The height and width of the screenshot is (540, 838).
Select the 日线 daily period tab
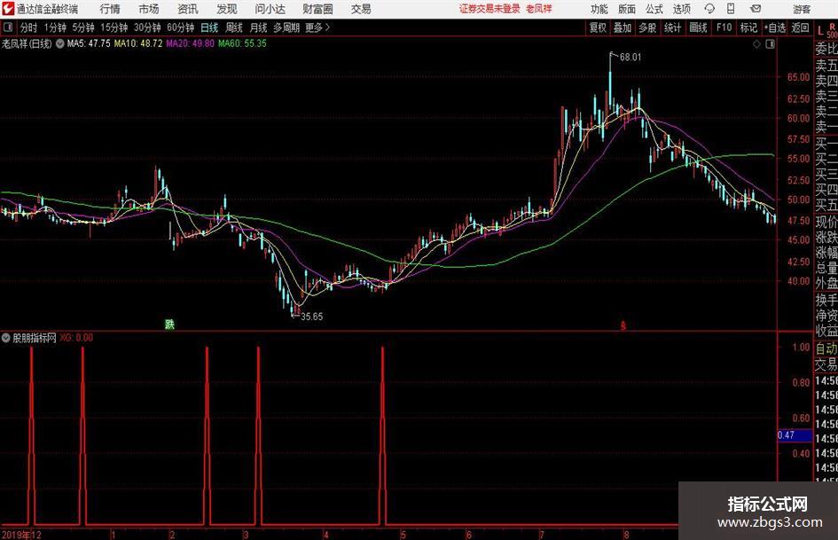click(209, 27)
